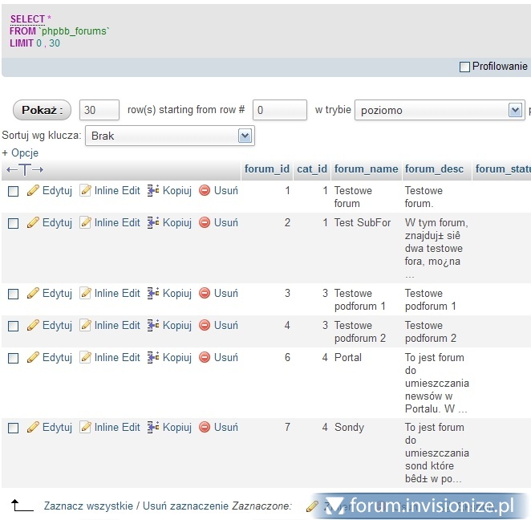Check the row checkbox for Testowe forum
Image resolution: width=531 pixels, height=520 pixels.
pyautogui.click(x=13, y=192)
